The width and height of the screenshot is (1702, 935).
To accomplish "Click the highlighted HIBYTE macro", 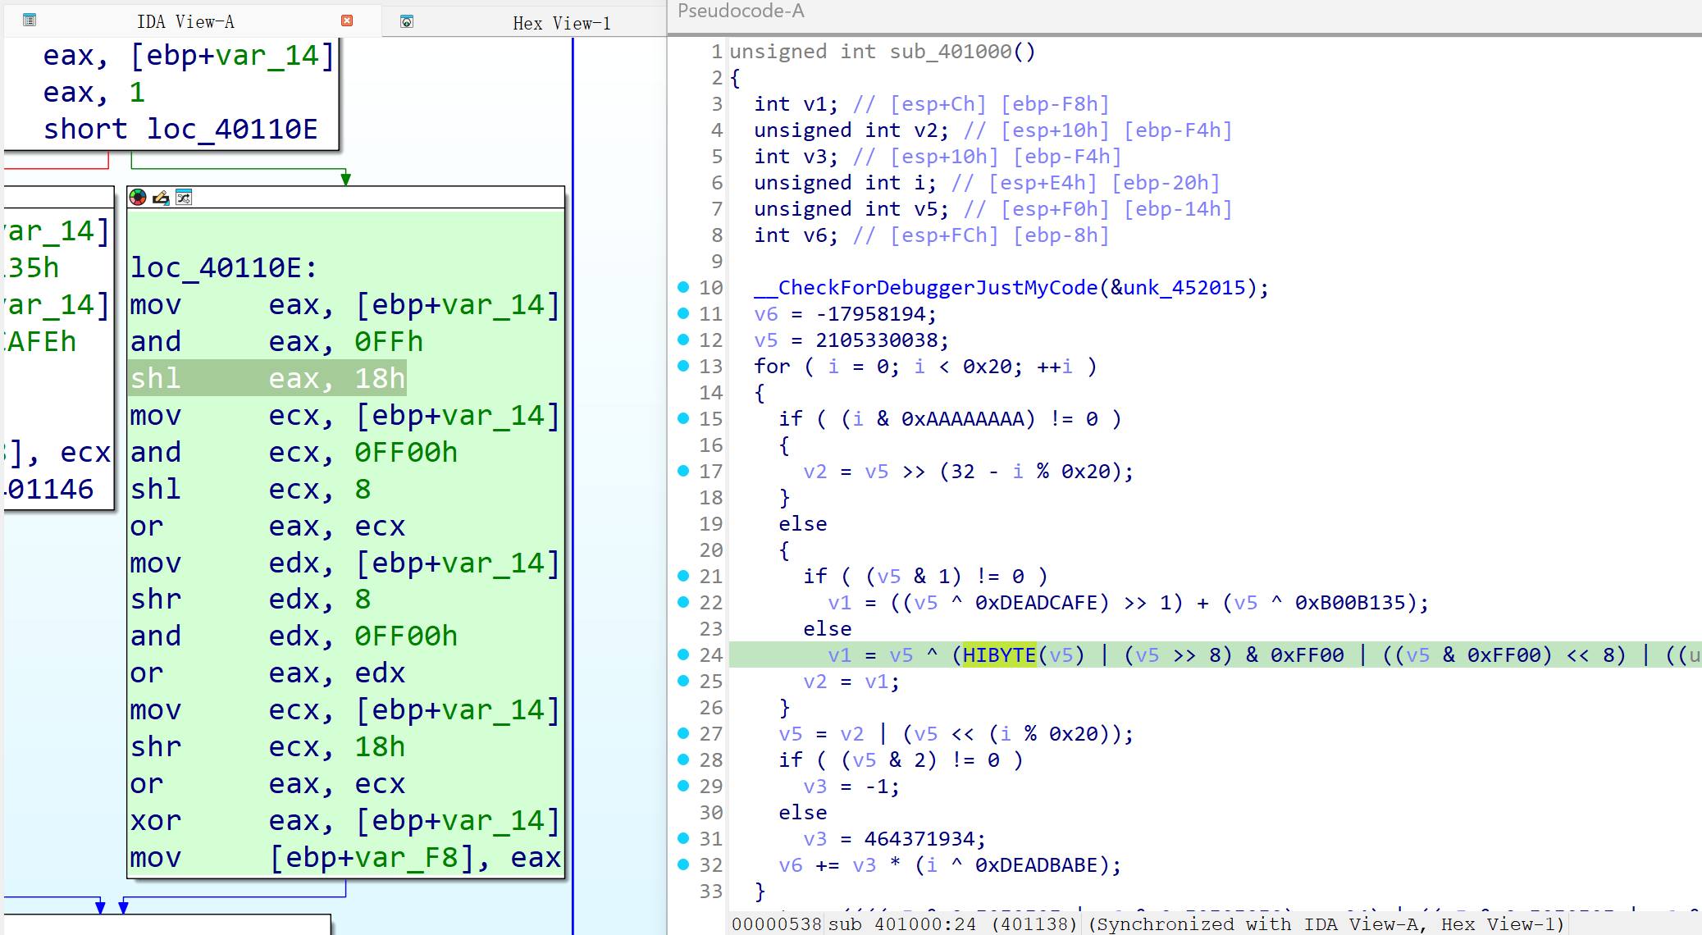I will click(x=998, y=654).
